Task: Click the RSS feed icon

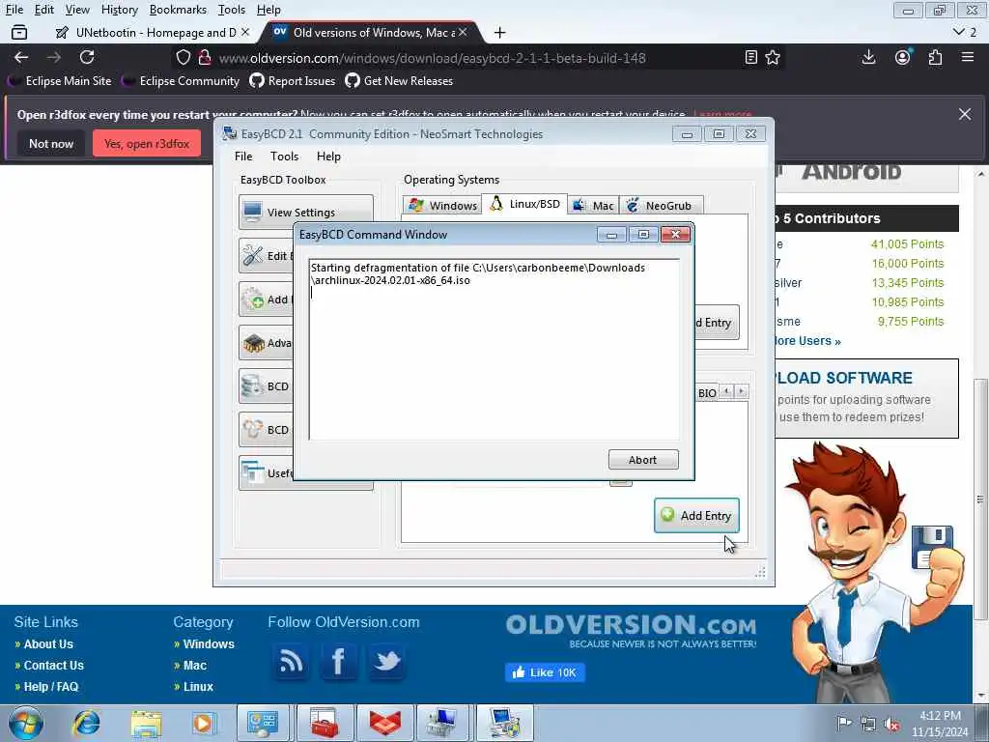Action: pyautogui.click(x=291, y=661)
